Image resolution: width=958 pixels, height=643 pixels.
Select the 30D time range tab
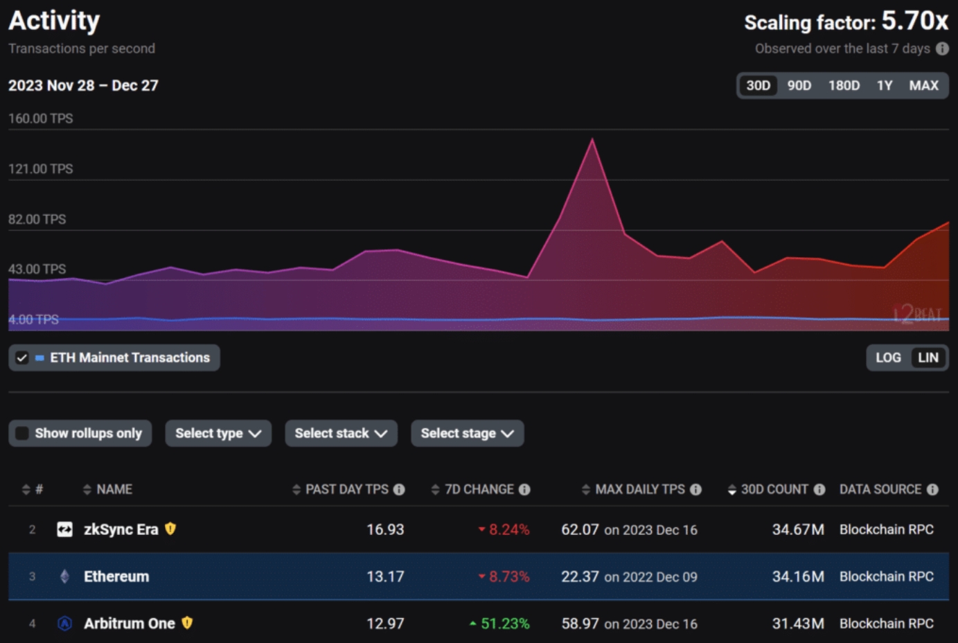758,85
